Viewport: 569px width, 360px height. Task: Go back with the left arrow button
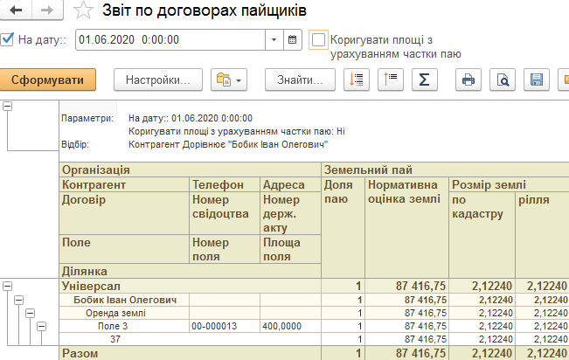click(x=16, y=10)
